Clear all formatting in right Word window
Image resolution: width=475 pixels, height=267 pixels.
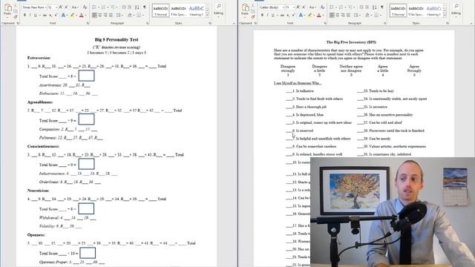click(x=322, y=7)
